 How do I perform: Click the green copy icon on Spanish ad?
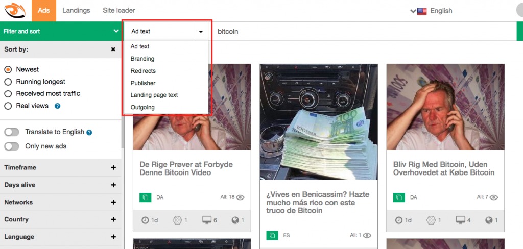tap(272, 235)
